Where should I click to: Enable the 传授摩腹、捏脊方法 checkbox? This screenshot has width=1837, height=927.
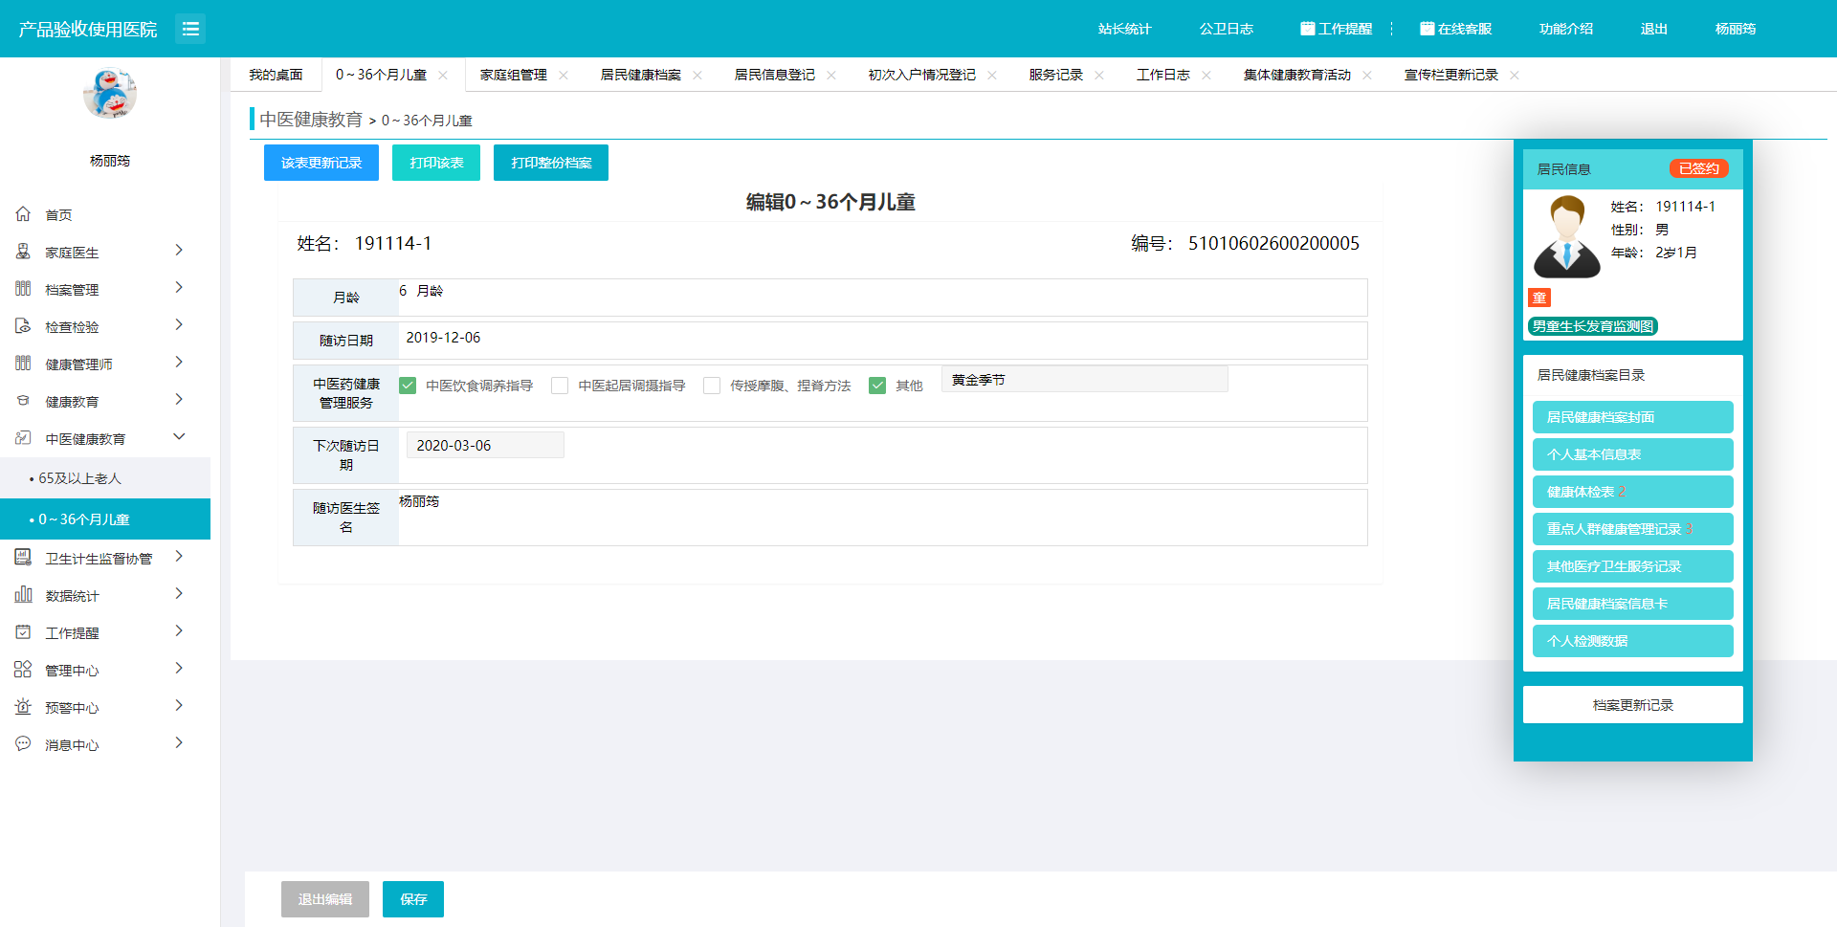click(712, 386)
